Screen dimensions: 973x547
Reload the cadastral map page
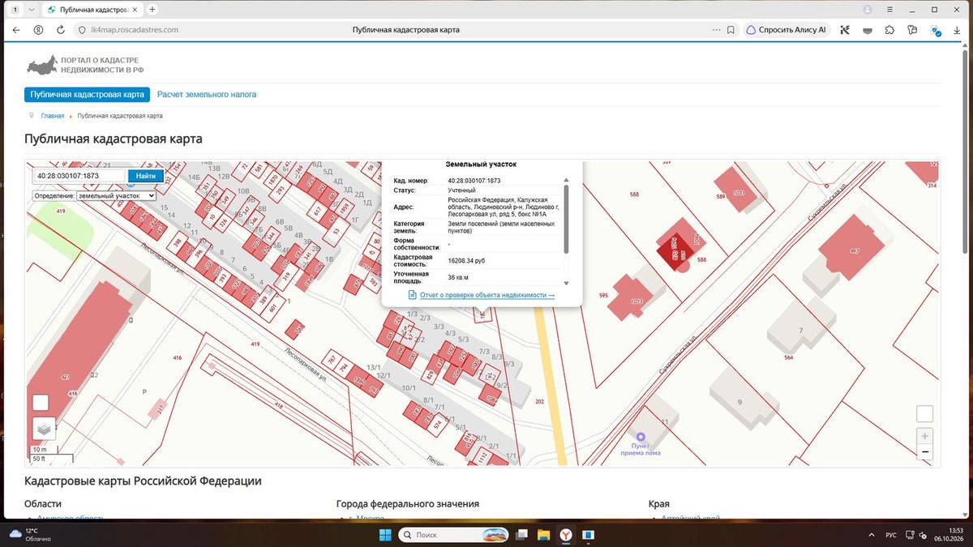click(x=60, y=30)
